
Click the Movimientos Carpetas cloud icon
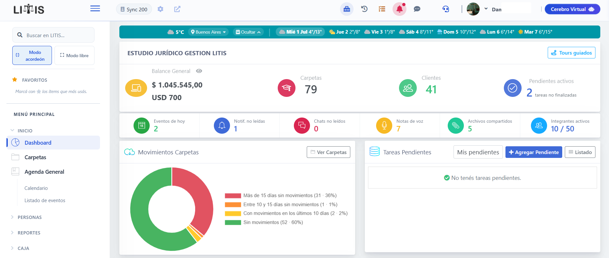(x=130, y=152)
